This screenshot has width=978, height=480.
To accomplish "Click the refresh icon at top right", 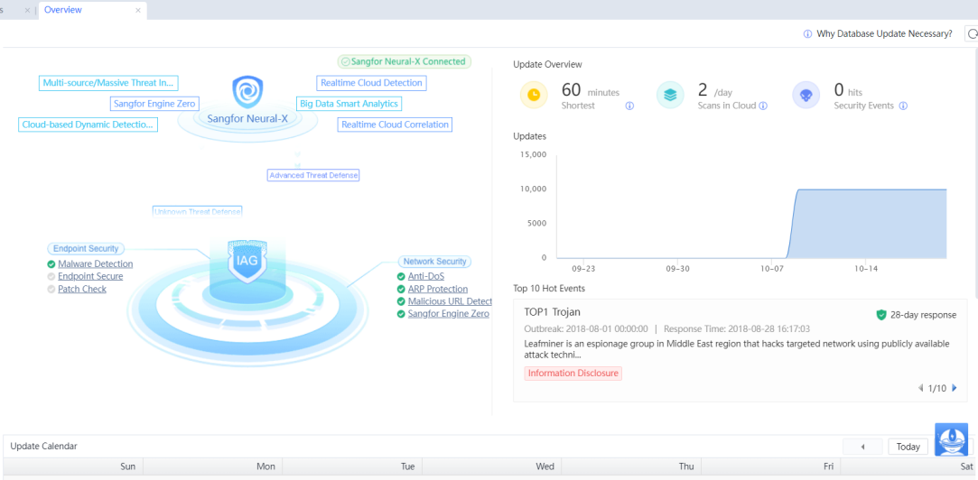I will [973, 34].
